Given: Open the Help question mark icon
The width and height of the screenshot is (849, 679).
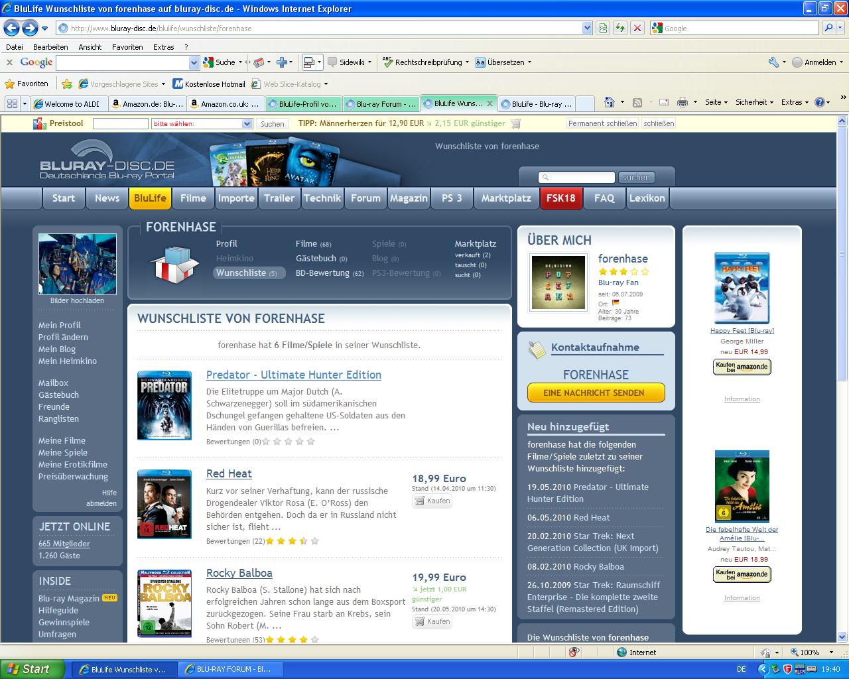Looking at the screenshot, I should click(x=820, y=102).
